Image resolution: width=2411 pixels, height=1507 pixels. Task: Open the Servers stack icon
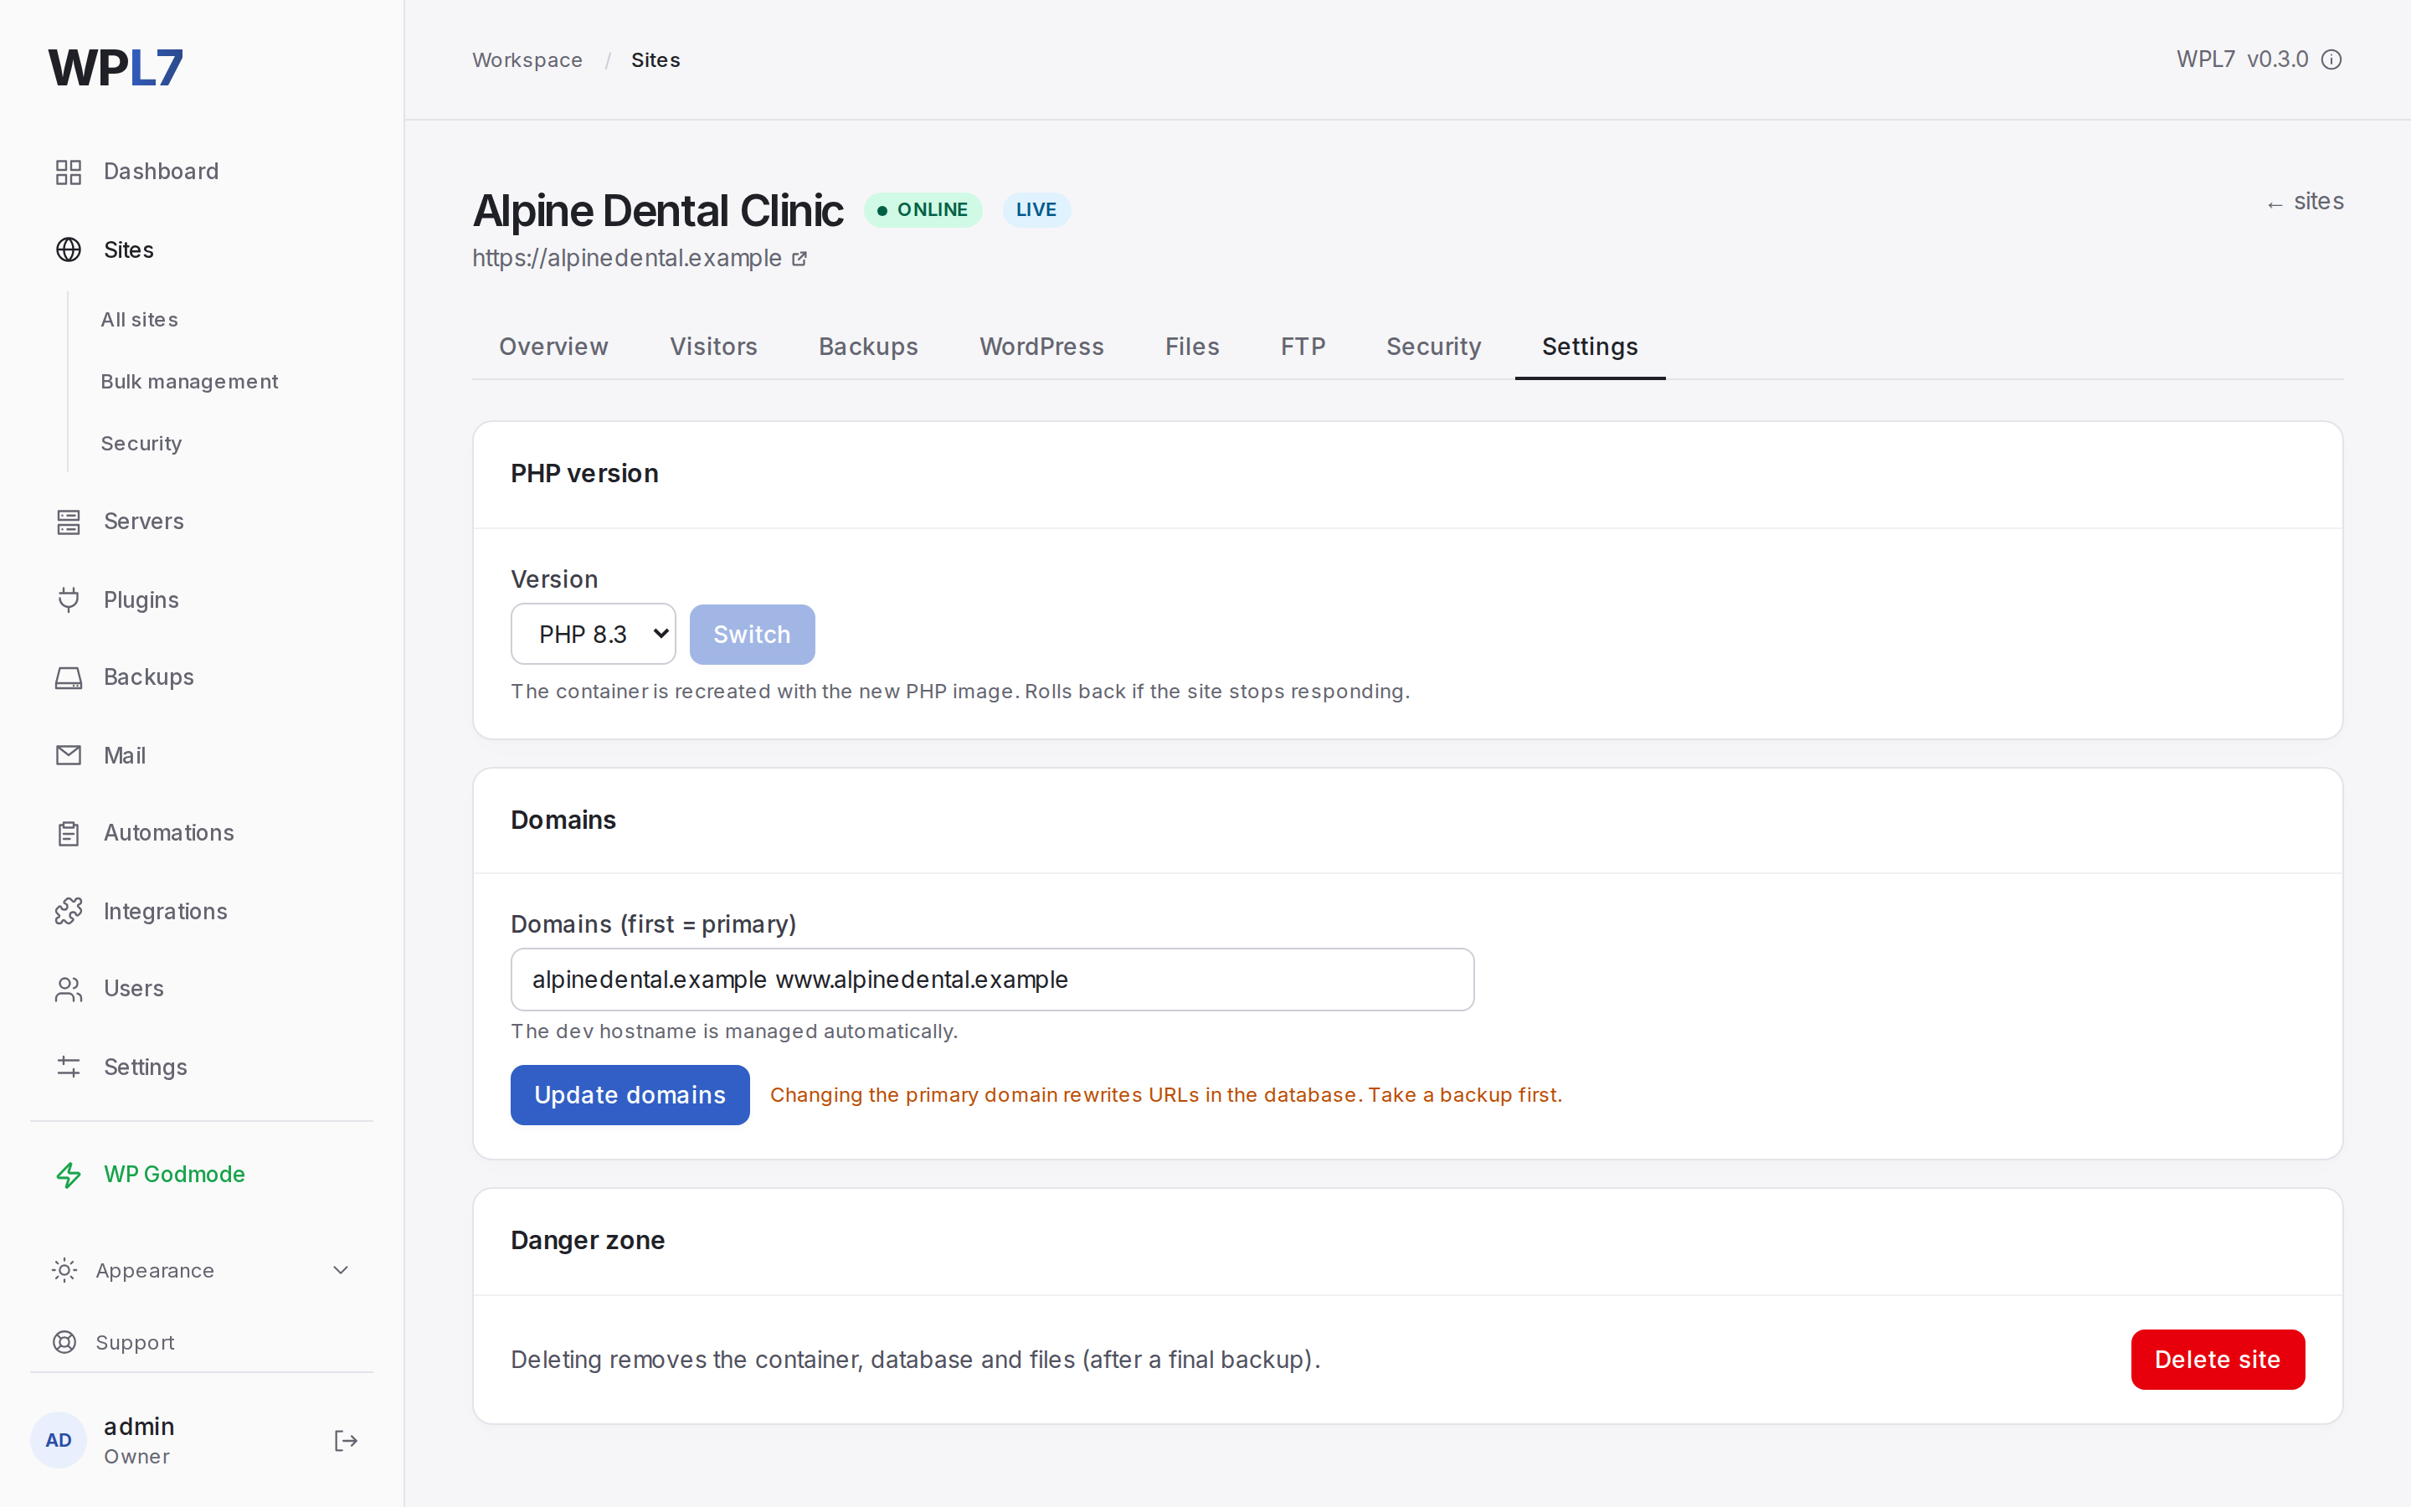tap(68, 522)
